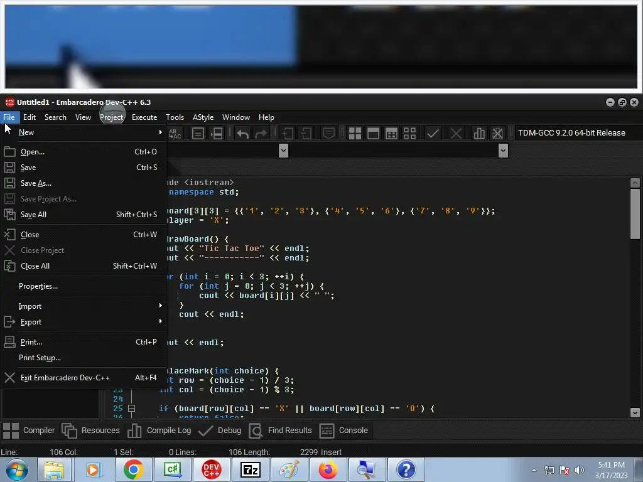The image size is (643, 482).
Task: Collapse the code fold at line 25
Action: [131, 408]
